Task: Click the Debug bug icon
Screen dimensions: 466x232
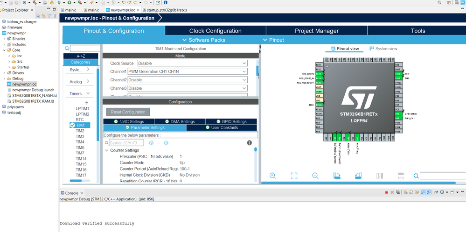Action: click(x=59, y=2)
